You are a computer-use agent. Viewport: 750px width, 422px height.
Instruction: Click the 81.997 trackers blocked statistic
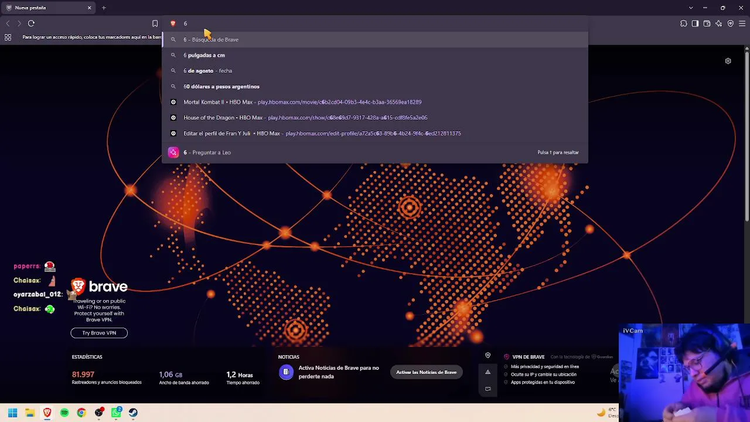coord(83,375)
